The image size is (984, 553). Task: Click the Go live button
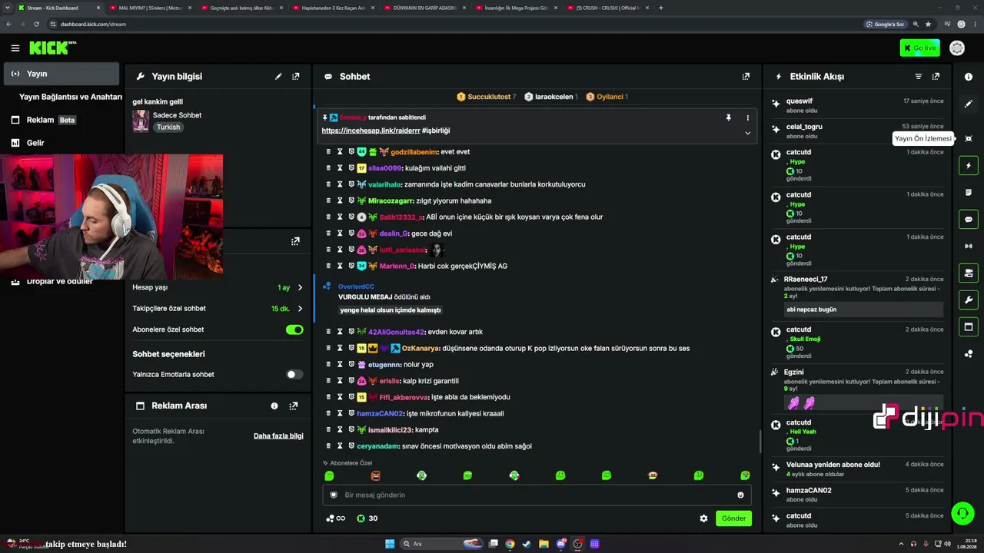[x=919, y=48]
